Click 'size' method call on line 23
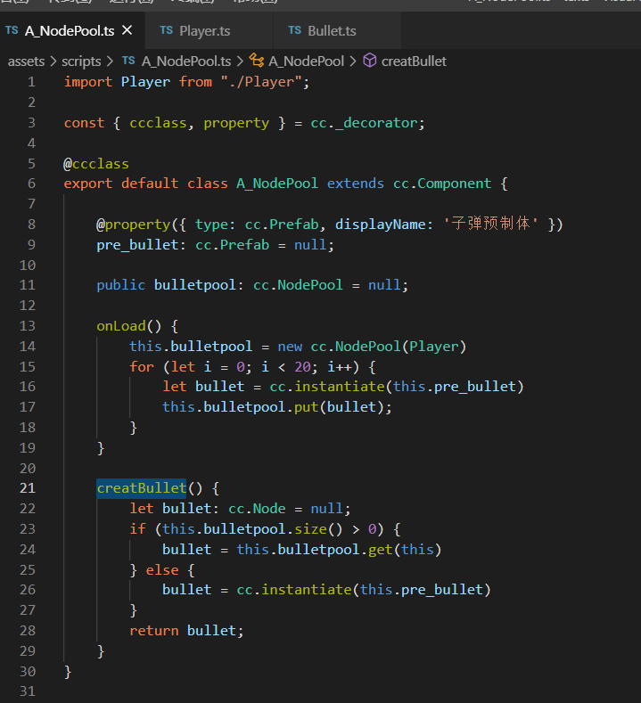641x703 pixels. (x=310, y=529)
